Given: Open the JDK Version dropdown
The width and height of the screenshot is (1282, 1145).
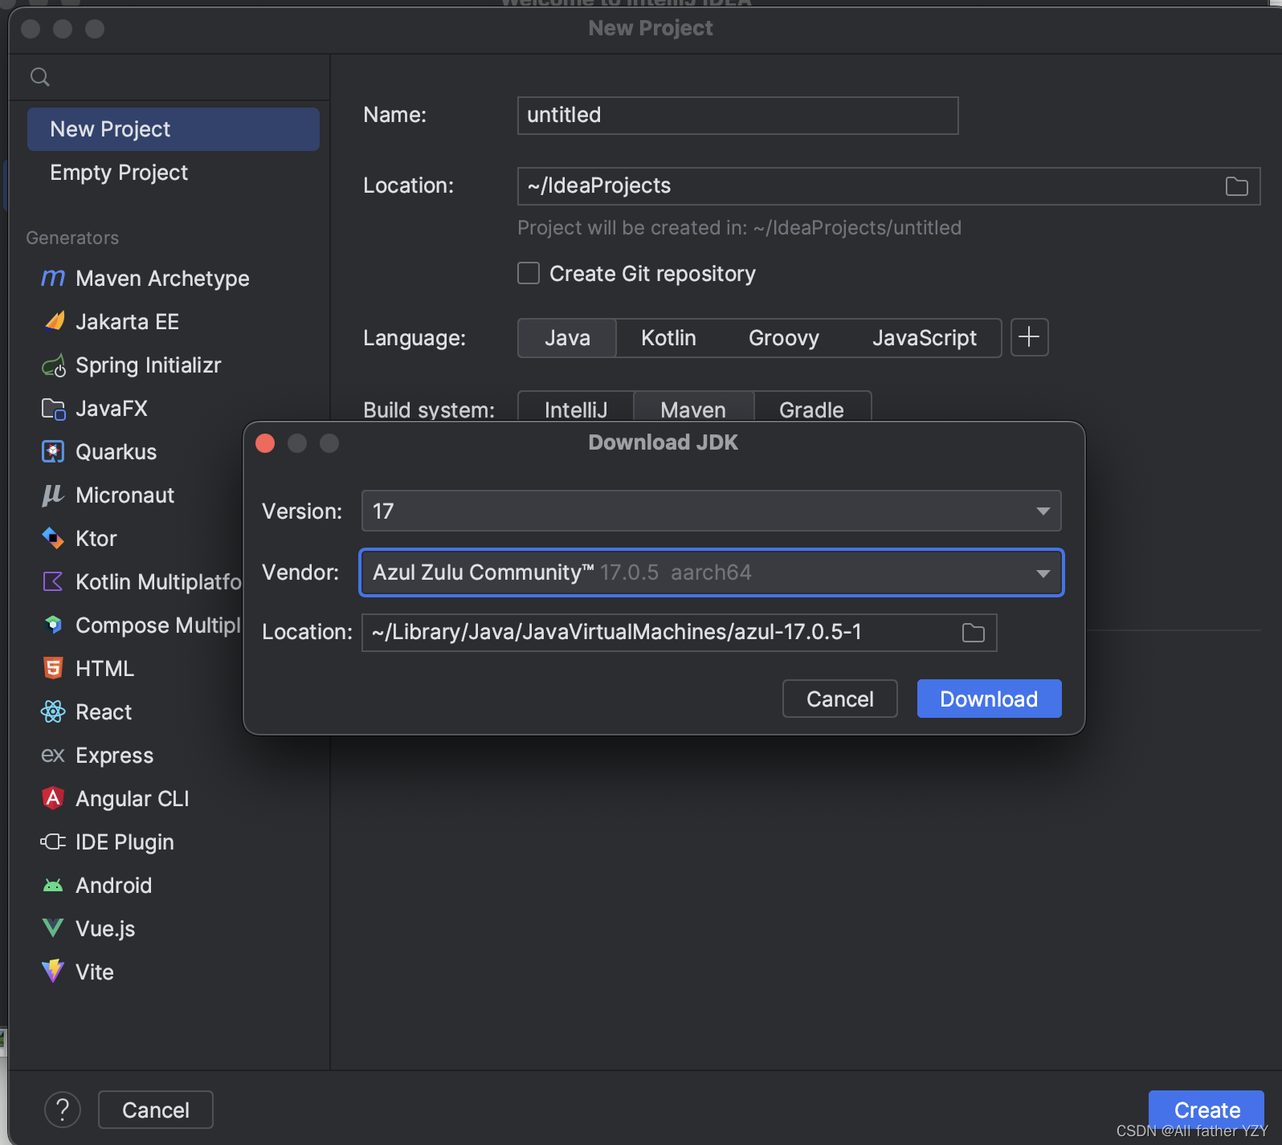Looking at the screenshot, I should (x=712, y=511).
